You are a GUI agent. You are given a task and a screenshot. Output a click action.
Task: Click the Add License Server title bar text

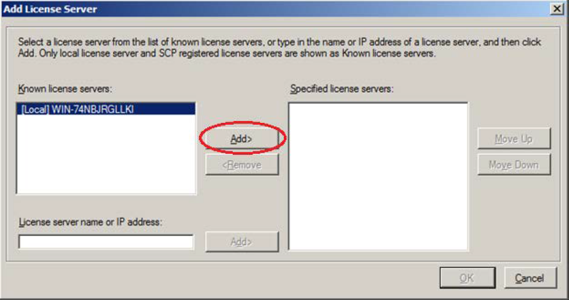tap(51, 9)
